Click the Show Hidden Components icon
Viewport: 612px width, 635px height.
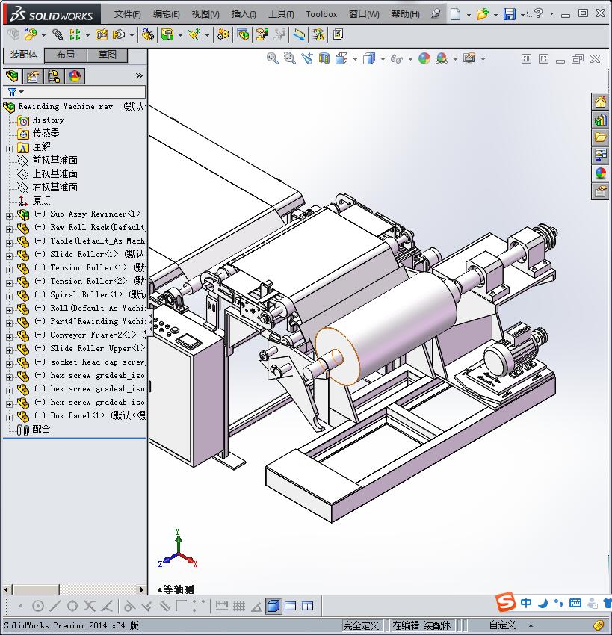coord(147,35)
